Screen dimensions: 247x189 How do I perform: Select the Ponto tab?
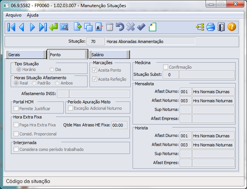click(x=68, y=54)
